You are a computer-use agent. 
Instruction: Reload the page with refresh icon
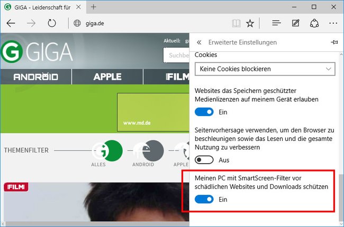coord(52,23)
